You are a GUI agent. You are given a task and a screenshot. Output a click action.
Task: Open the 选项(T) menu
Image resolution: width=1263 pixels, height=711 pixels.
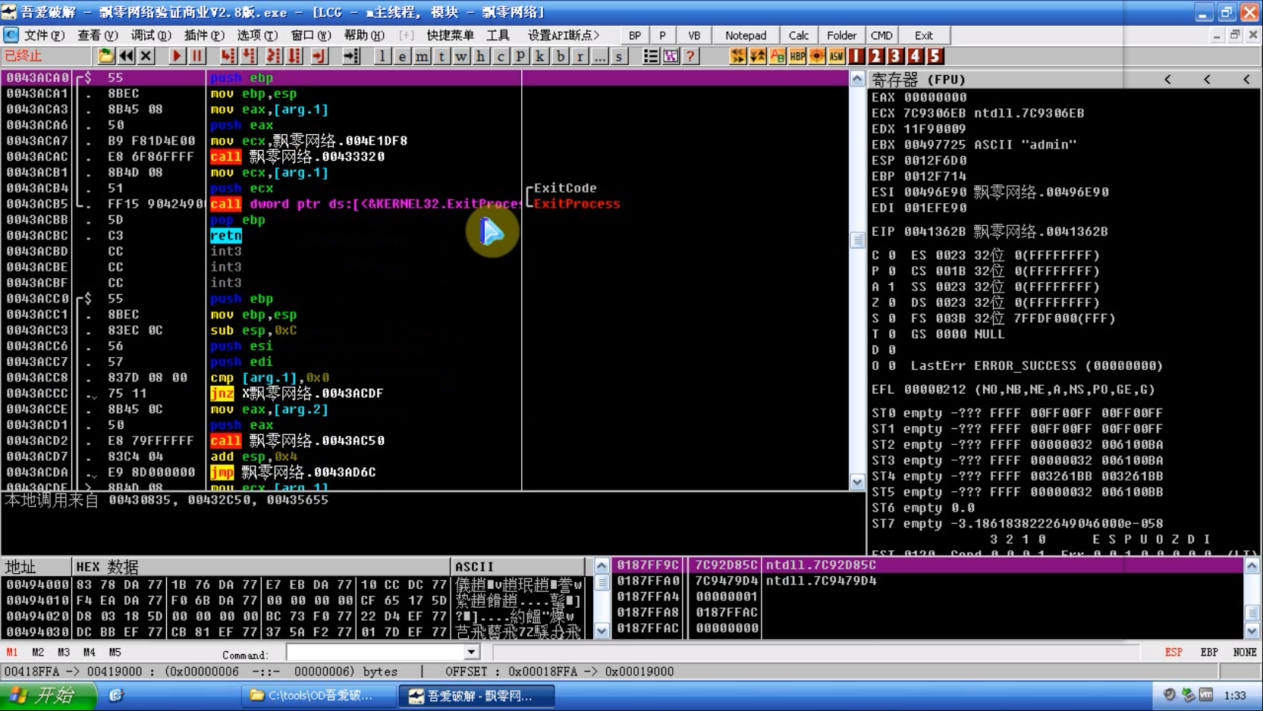coord(257,36)
